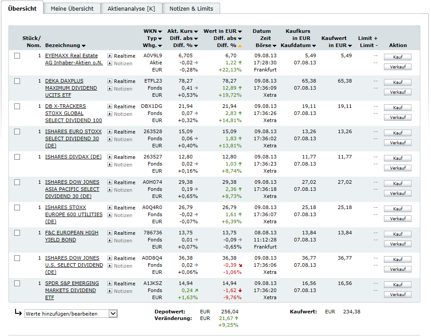Open DB X-TRACKERS STOXX GLOBAL SELECT DIVIDEND link

point(73,113)
